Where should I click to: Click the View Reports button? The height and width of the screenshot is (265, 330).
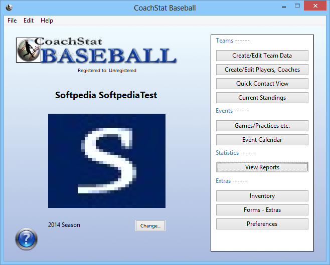(262, 167)
